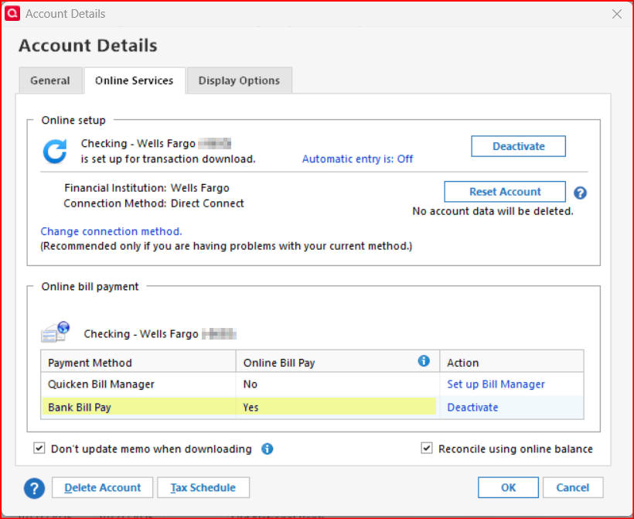634x519 pixels.
Task: Click 'Checking - Wells Fargo' label under Online bill payment
Action: (141, 333)
